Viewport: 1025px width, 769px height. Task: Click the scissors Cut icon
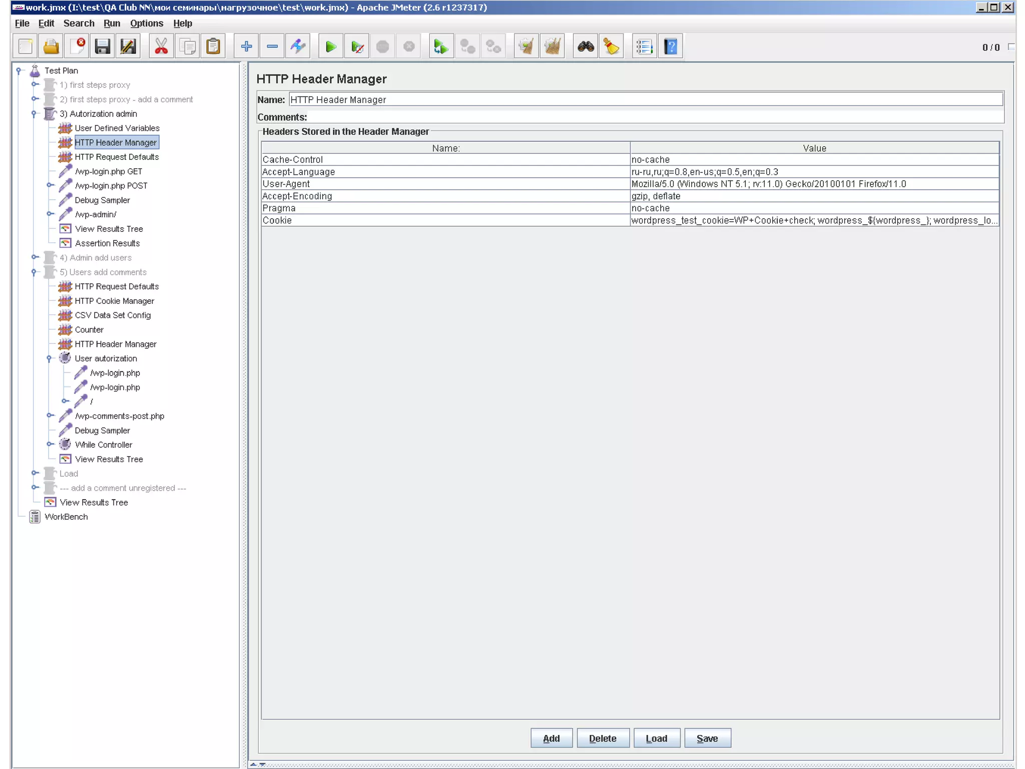[161, 47]
